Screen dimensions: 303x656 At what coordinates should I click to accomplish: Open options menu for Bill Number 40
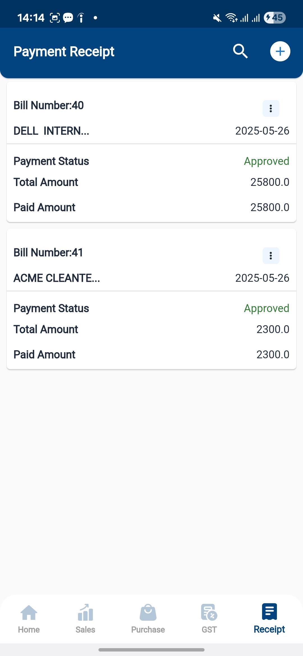click(271, 108)
